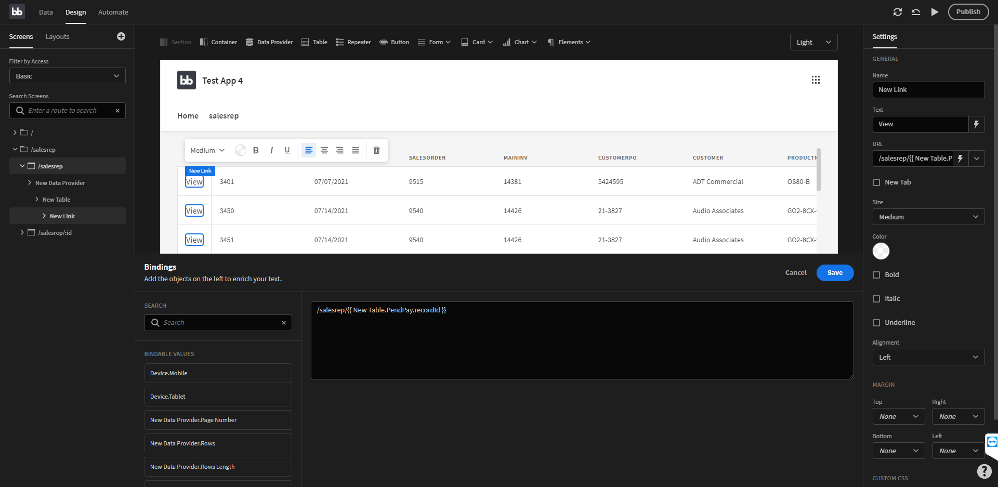
Task: Click the undo icon in the top bar
Action: click(915, 11)
